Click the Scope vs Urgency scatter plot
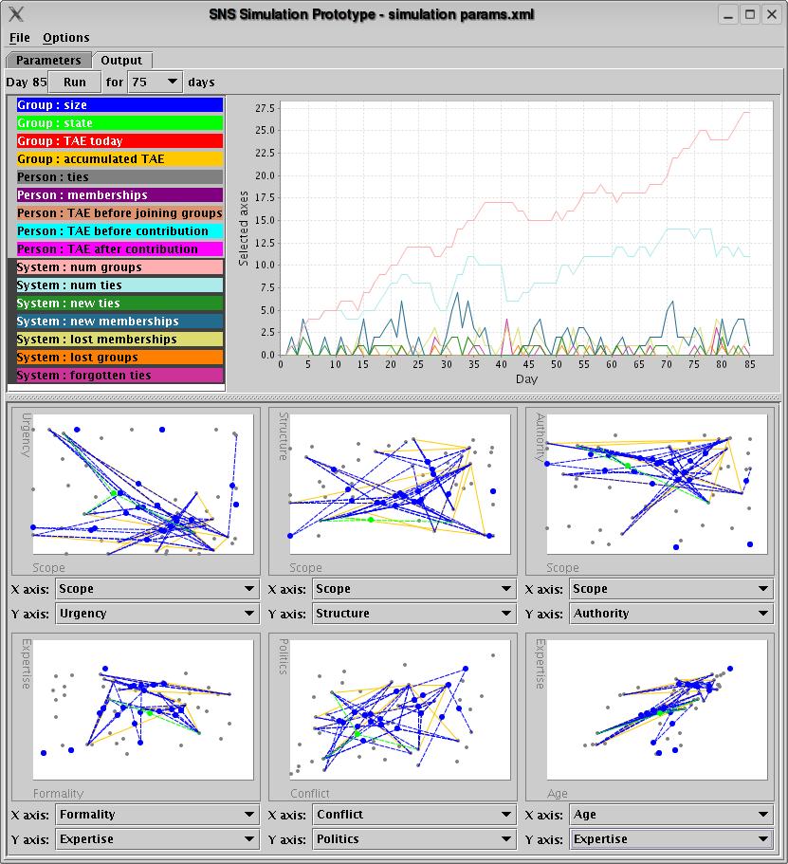Viewport: 788px width, 864px height. pyautogui.click(x=142, y=484)
